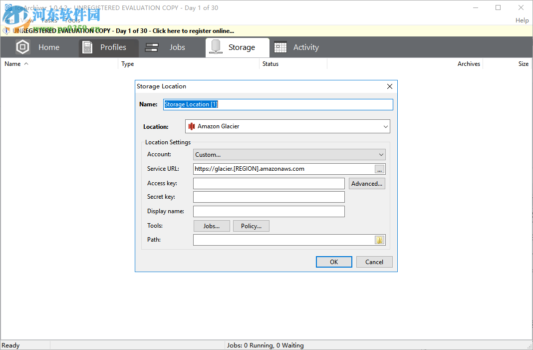Click the Service URL browse ellipsis button

click(x=380, y=169)
